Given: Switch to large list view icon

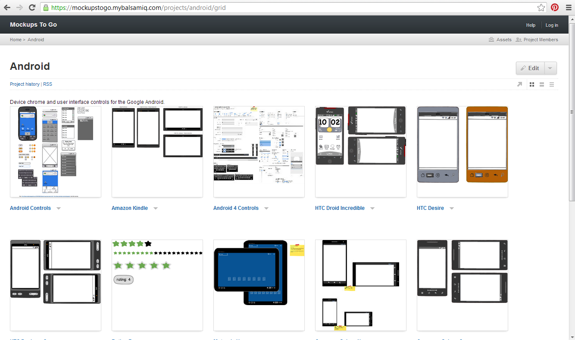Looking at the screenshot, I should pos(542,84).
